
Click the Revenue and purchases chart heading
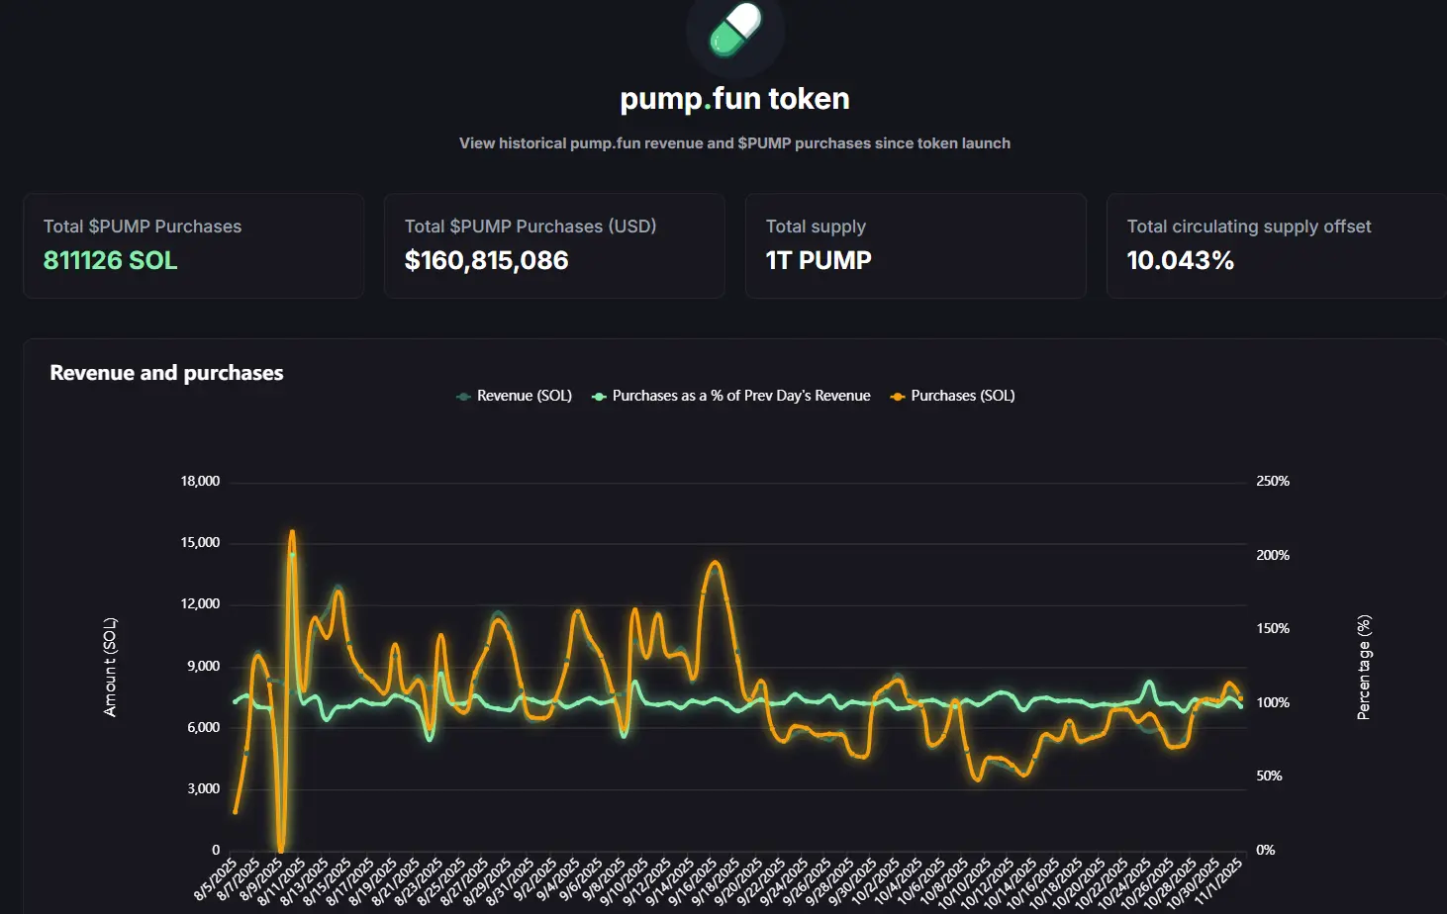point(166,373)
